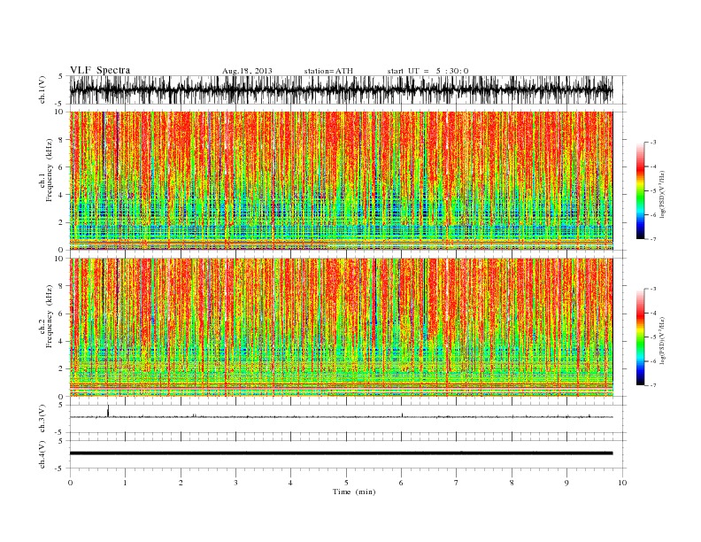701x542 pixels.
Task: Click the "Time (min)" axis label
Action: click(x=354, y=492)
